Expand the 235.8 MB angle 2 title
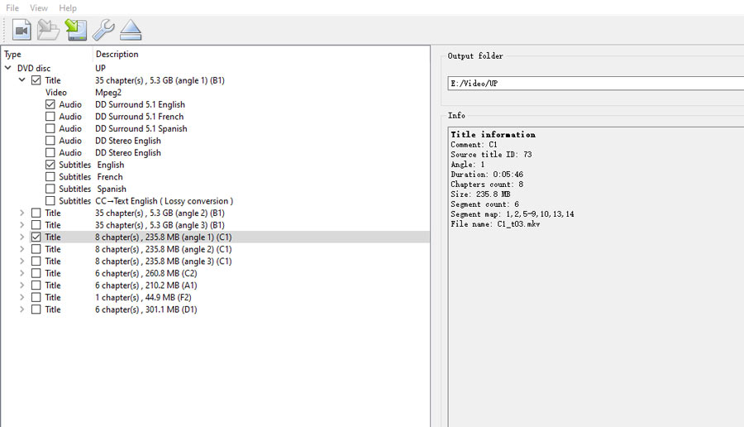Image resolution: width=744 pixels, height=427 pixels. point(21,249)
